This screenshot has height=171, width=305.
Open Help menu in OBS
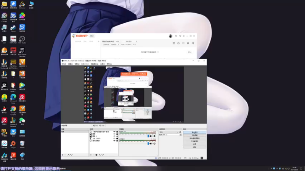pos(109,64)
